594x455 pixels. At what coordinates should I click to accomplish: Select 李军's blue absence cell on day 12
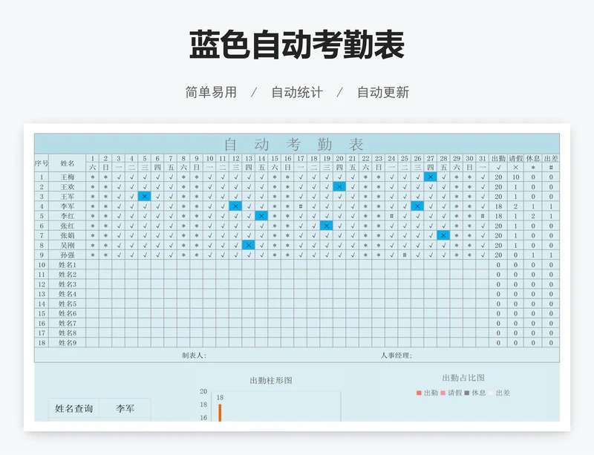coord(235,206)
